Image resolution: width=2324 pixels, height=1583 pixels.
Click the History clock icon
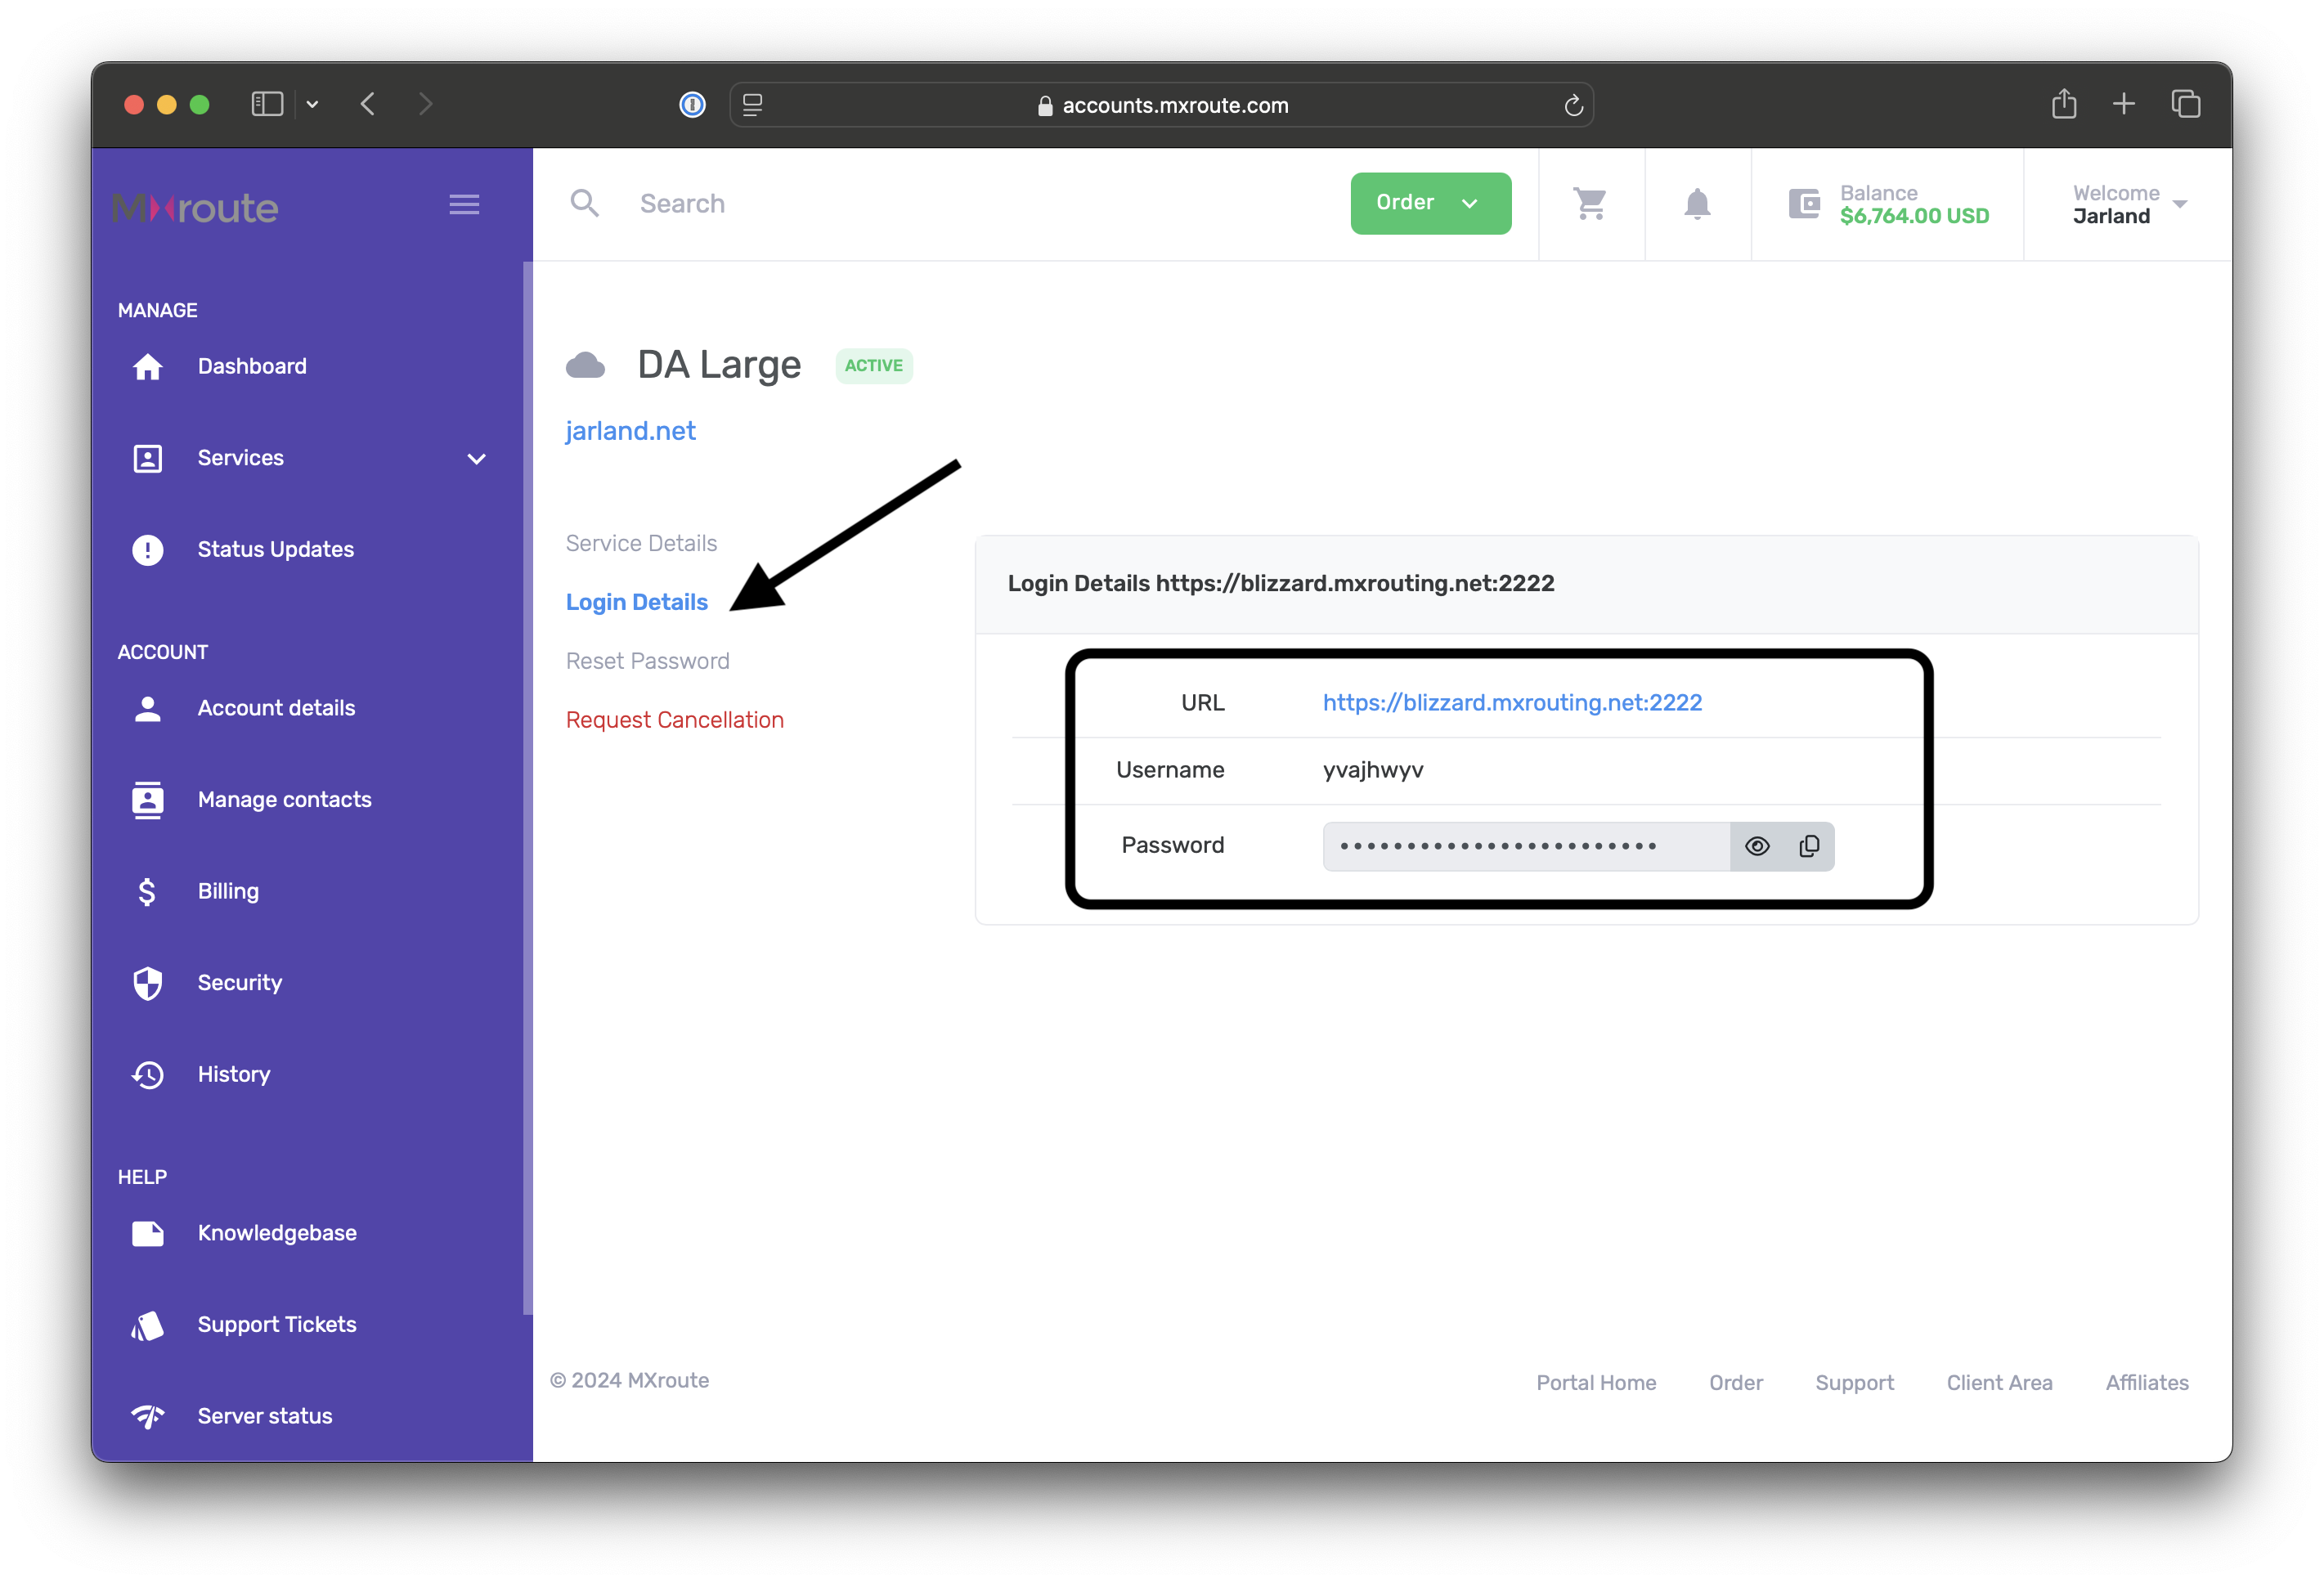148,1074
